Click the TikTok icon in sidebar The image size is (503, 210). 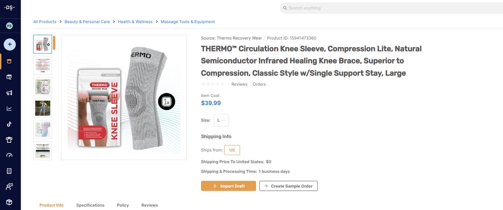coord(9,124)
